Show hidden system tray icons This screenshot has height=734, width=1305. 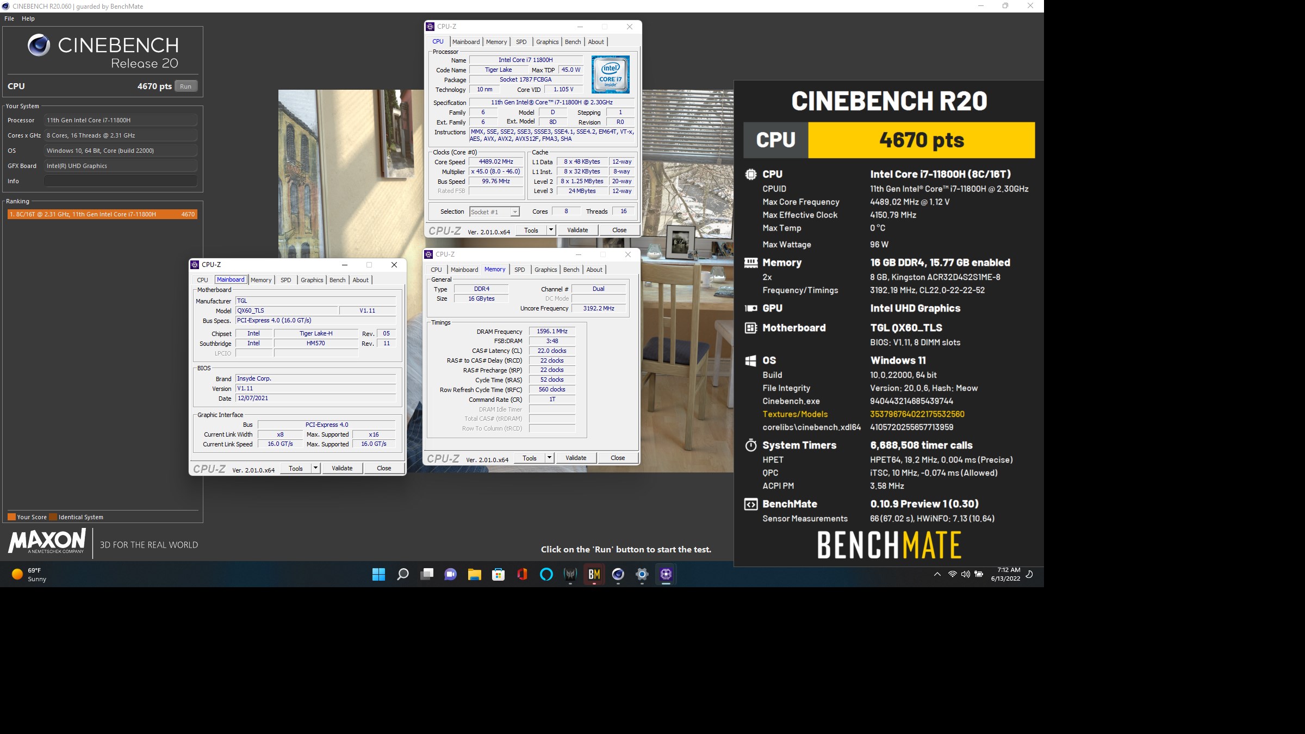pyautogui.click(x=937, y=574)
